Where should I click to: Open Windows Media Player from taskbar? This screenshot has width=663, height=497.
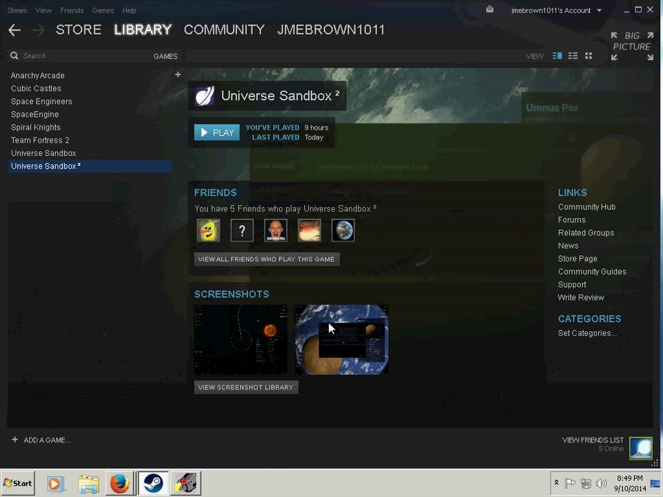[x=55, y=483]
